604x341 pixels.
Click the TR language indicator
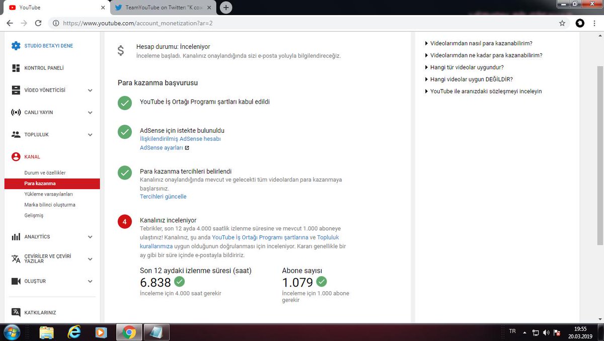[512, 331]
